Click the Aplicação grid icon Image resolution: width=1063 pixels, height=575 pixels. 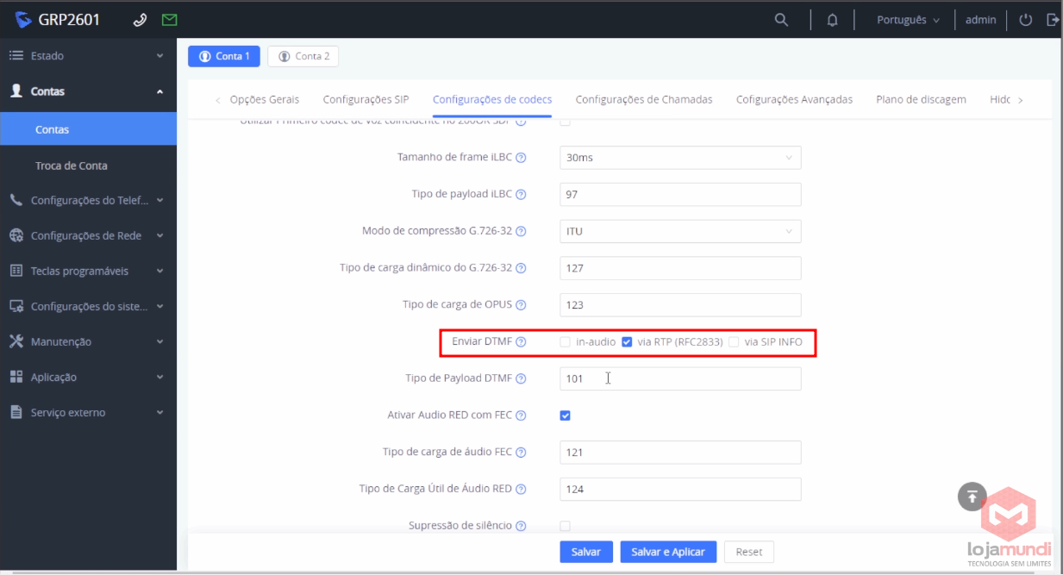point(16,377)
